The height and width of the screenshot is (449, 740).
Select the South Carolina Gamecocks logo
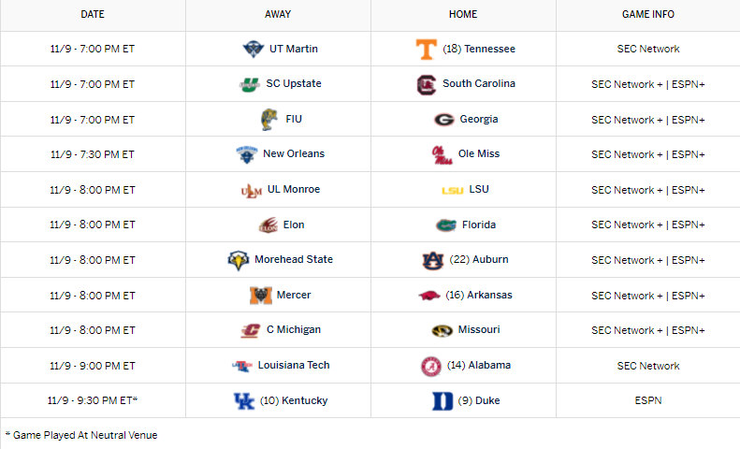pyautogui.click(x=427, y=85)
